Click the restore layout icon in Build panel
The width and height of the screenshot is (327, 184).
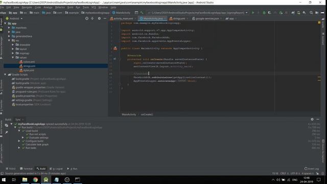point(7,125)
